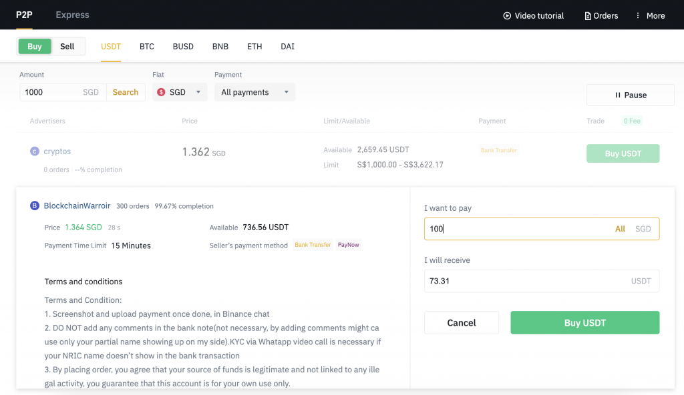The width and height of the screenshot is (684, 395).
Task: Click the 15 Minutes time limit
Action: tap(131, 246)
